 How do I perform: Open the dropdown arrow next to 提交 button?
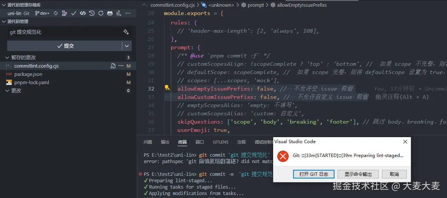(126, 46)
